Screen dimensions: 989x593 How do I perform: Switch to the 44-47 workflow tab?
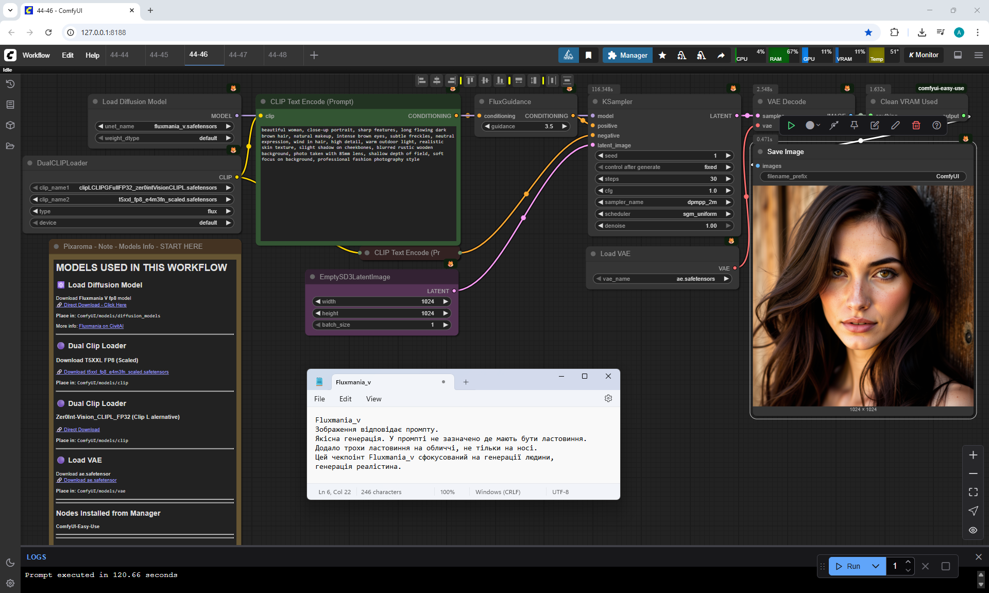click(238, 55)
